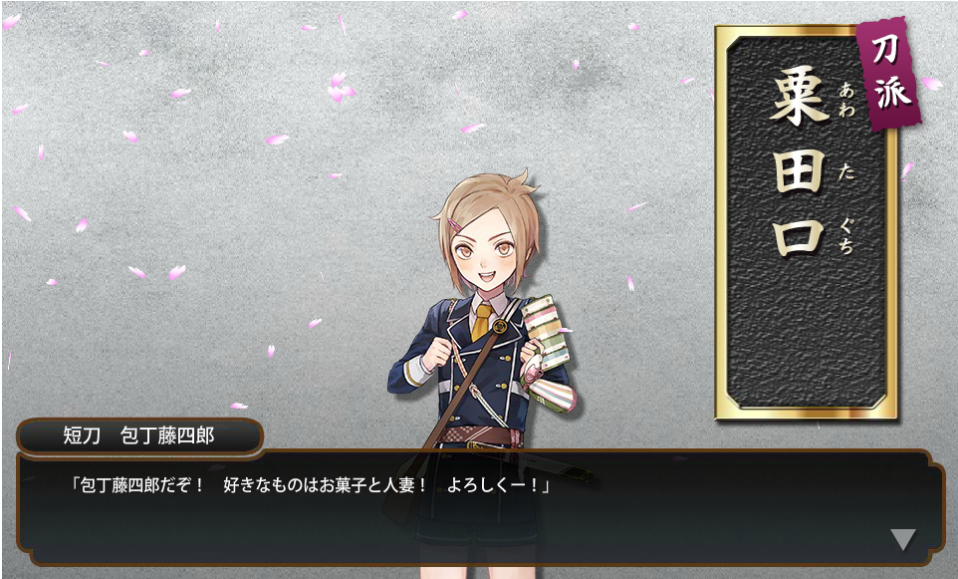Click the dialogue text 包丁藤四郎だぞ！
Image resolution: width=958 pixels, height=579 pixels.
point(135,485)
